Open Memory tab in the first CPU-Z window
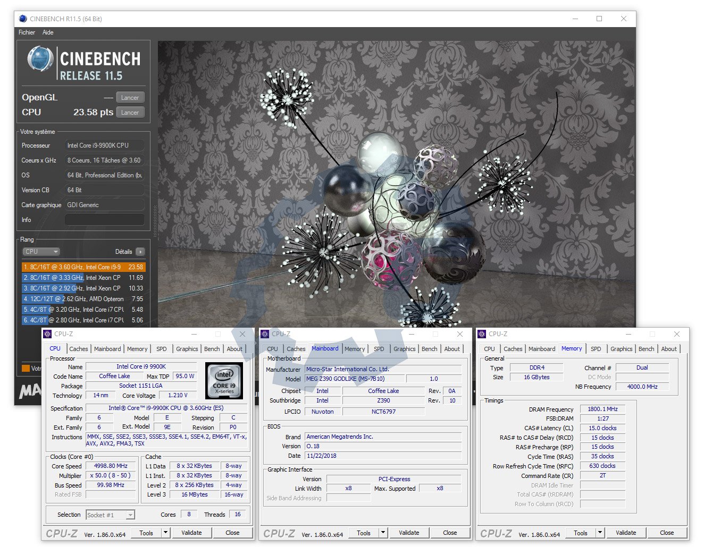The height and width of the screenshot is (547, 704). coord(137,349)
